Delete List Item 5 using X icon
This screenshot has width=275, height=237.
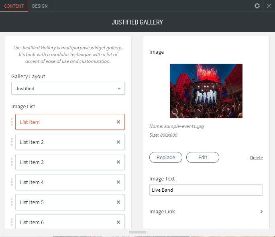pos(118,202)
